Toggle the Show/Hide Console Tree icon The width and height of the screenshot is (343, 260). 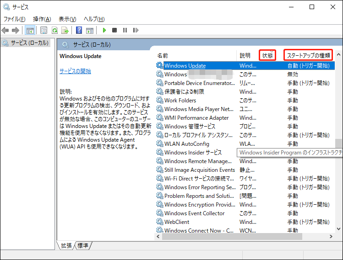pos(30,31)
